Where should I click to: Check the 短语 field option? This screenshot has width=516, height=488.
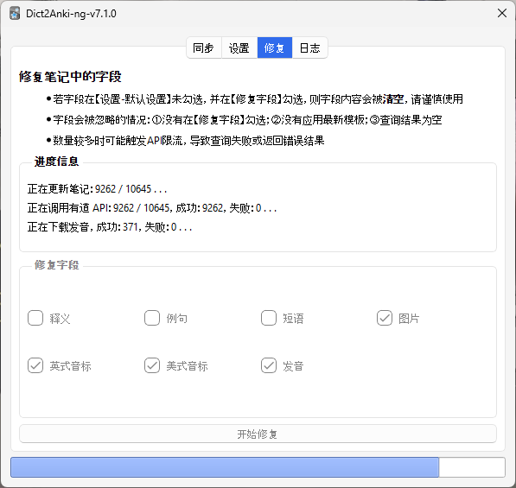[x=269, y=318]
